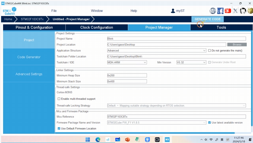The height and width of the screenshot is (143, 253).
Task: Click the Mcu Reference field
Action: pos(177,117)
